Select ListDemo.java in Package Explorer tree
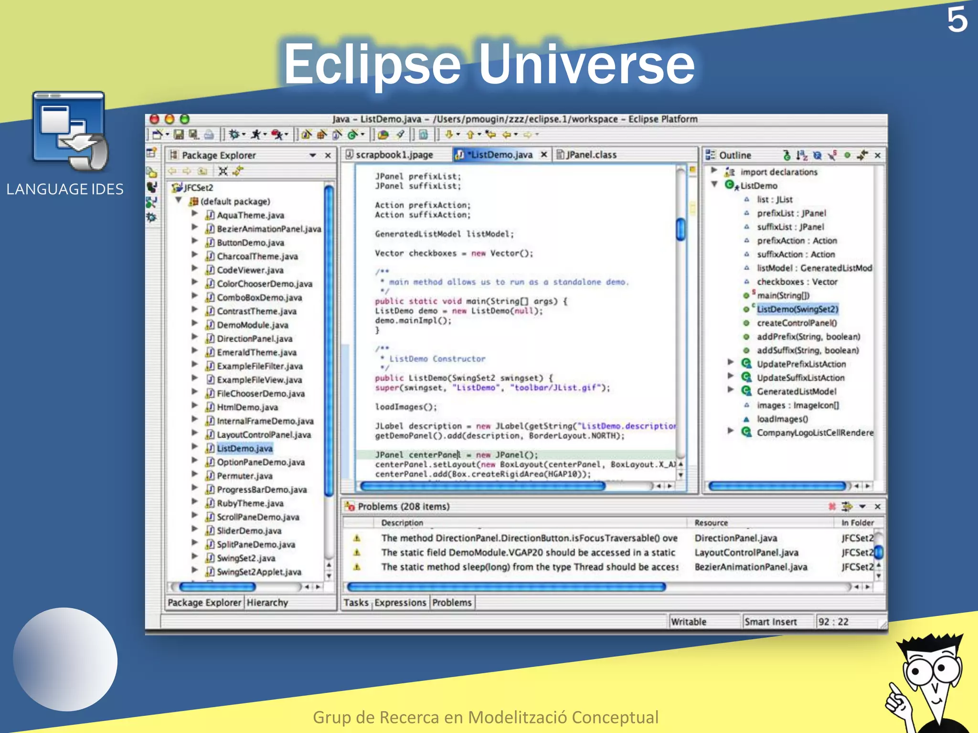Viewport: 978px width, 733px height. tap(244, 448)
